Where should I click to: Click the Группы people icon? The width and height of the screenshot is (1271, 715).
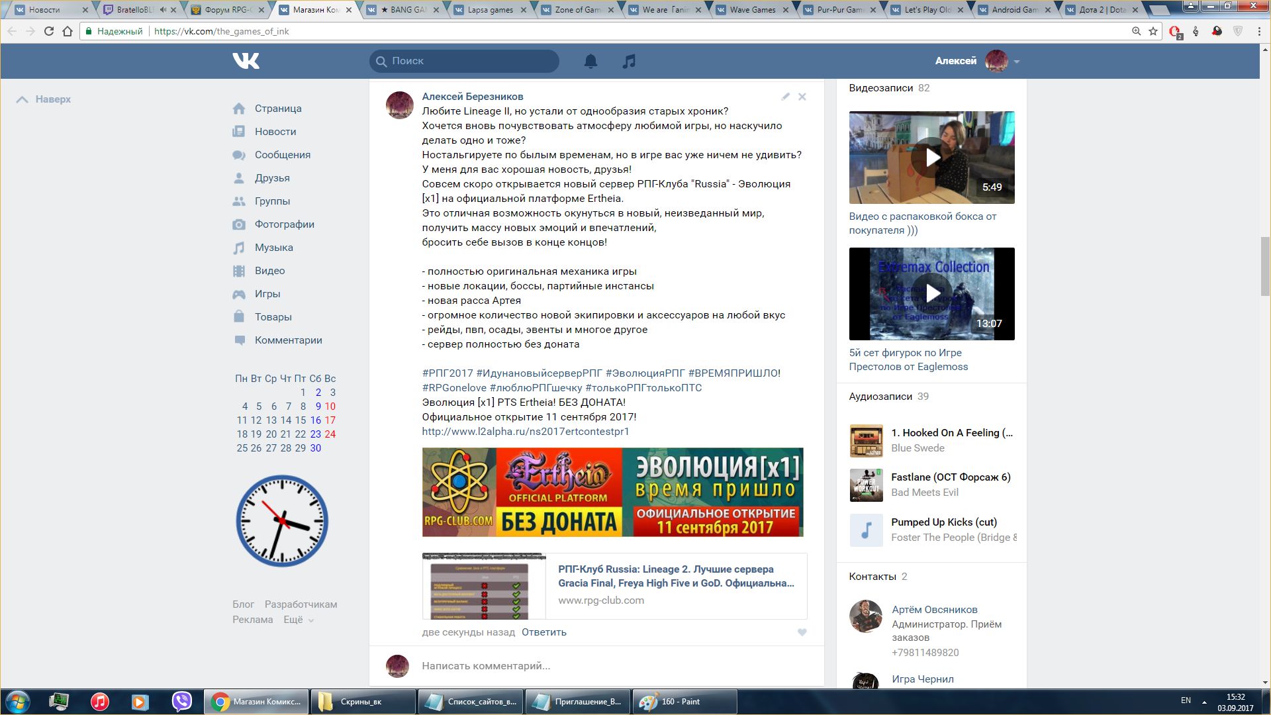point(239,201)
